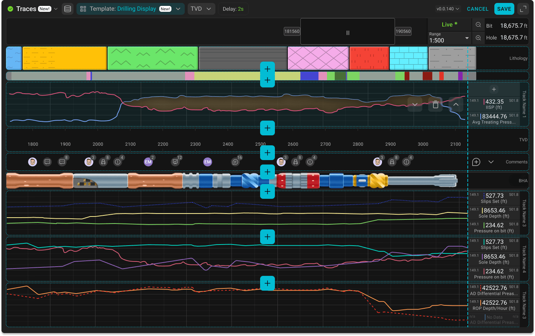This screenshot has height=336, width=535.
Task: Click plus button above the orange ROP track
Action: tap(267, 283)
